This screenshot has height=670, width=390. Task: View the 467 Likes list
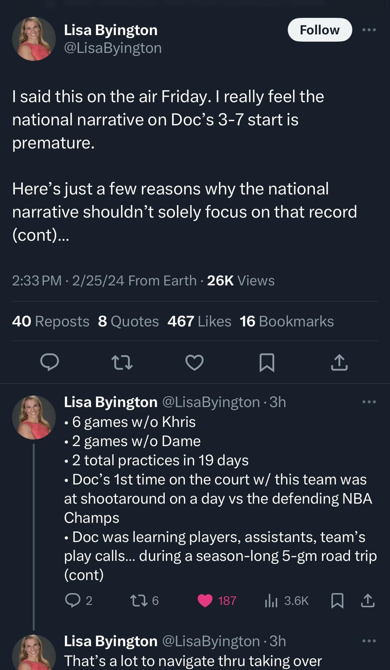[199, 321]
